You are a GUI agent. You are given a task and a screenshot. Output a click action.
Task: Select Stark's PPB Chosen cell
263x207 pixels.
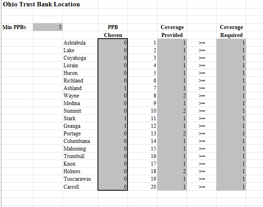point(113,118)
